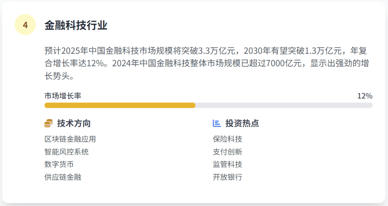Click the 12% growth rate value

365,96
